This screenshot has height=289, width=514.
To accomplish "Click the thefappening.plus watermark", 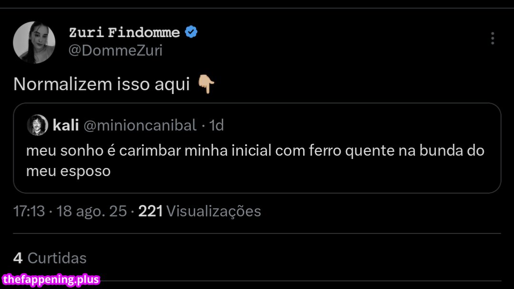I will (51, 280).
